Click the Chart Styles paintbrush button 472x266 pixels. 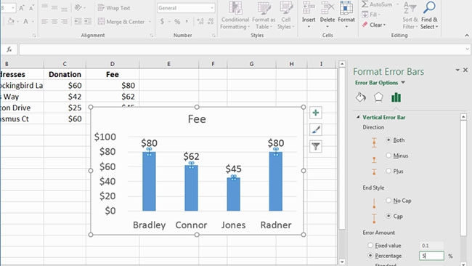[x=316, y=130]
